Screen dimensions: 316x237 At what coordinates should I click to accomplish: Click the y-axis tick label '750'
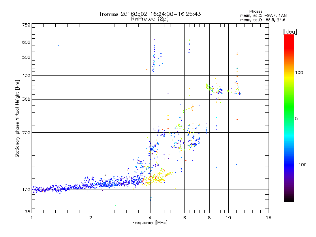(x=26, y=25)
